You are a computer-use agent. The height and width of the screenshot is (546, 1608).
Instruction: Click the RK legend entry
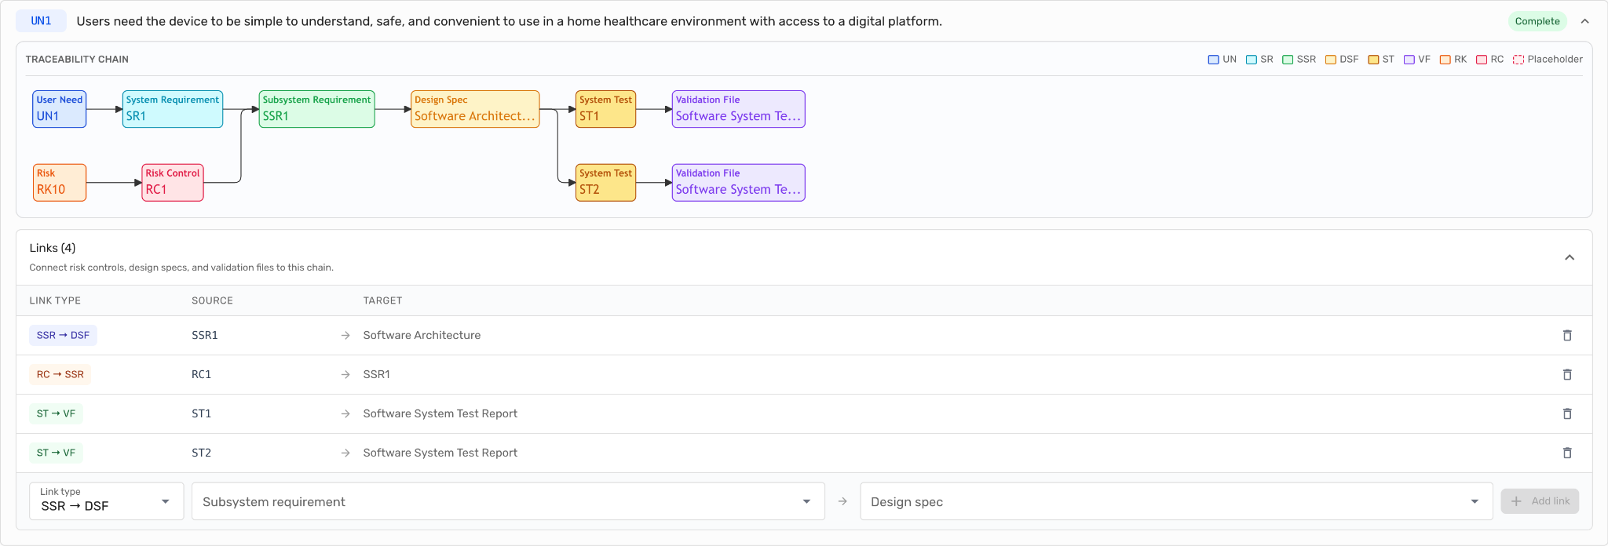(1453, 60)
